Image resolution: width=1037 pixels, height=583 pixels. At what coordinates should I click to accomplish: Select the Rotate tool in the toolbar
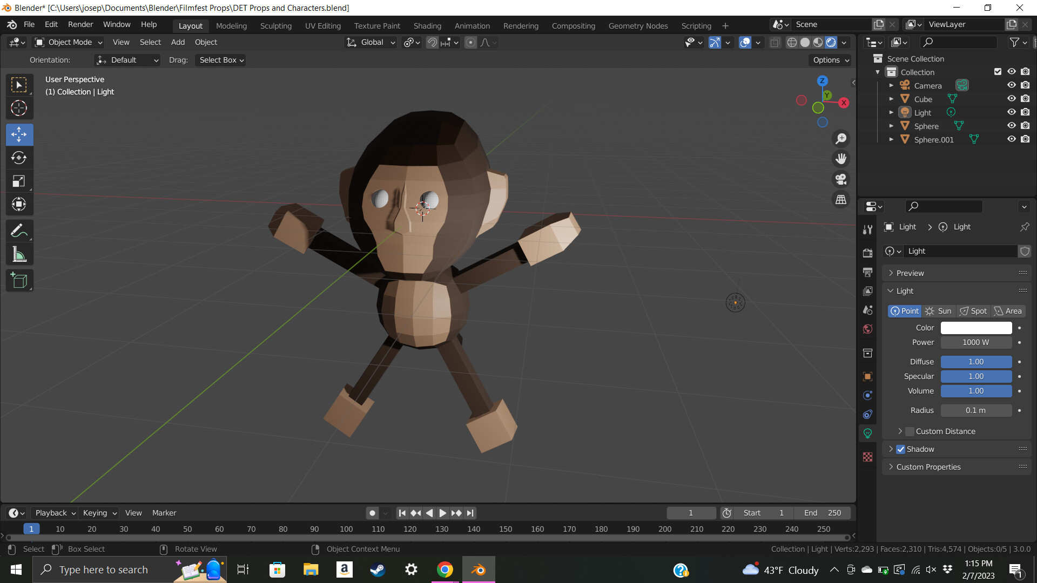pos(19,158)
